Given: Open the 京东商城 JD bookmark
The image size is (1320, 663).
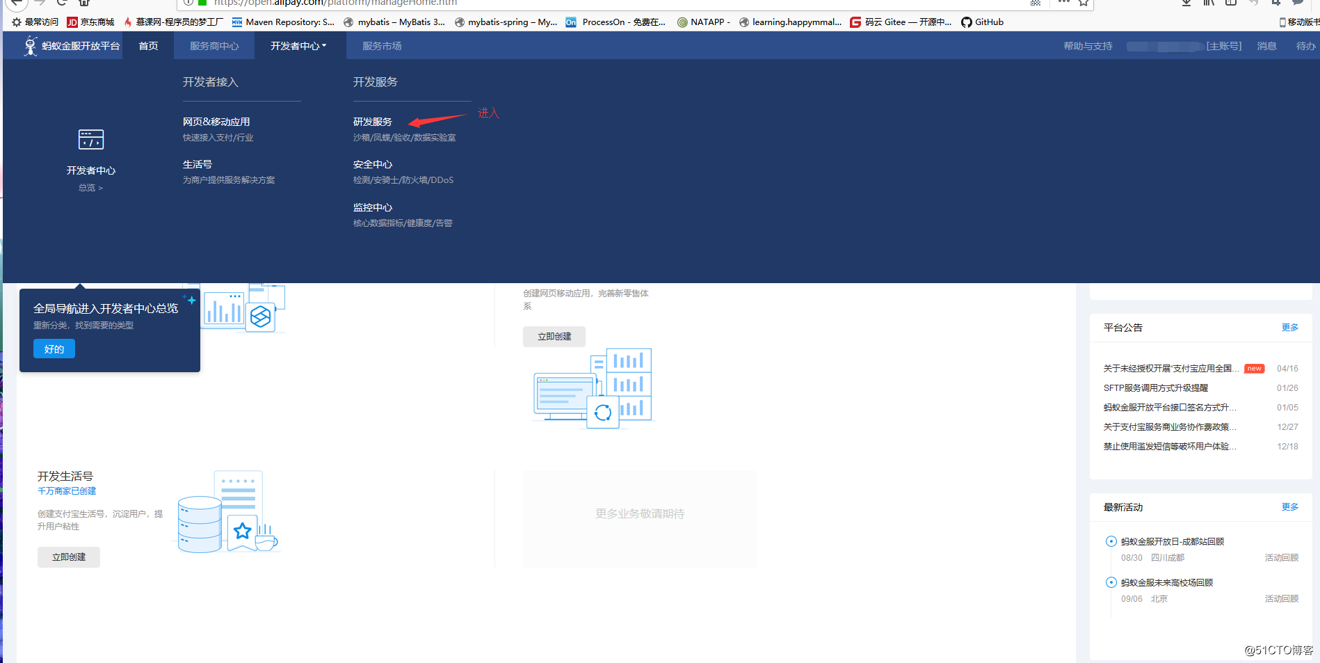Looking at the screenshot, I should pyautogui.click(x=90, y=22).
